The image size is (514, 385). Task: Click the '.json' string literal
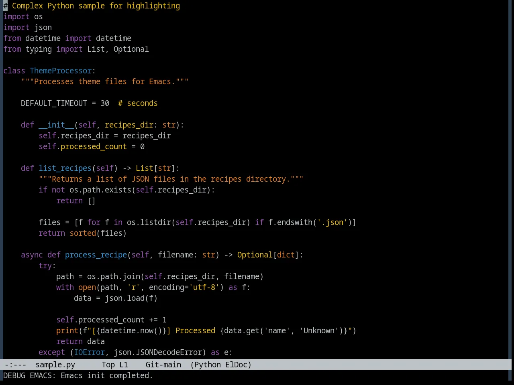point(332,222)
